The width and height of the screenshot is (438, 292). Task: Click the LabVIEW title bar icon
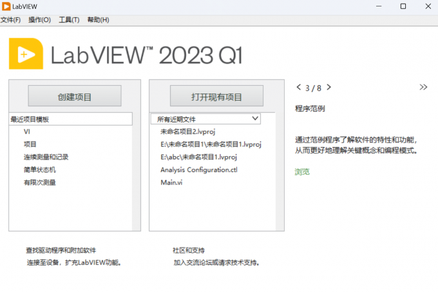[x=6, y=6]
